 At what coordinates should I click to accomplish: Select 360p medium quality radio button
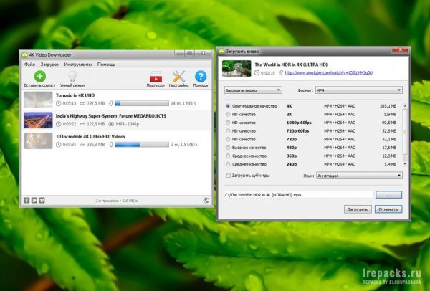point(228,156)
